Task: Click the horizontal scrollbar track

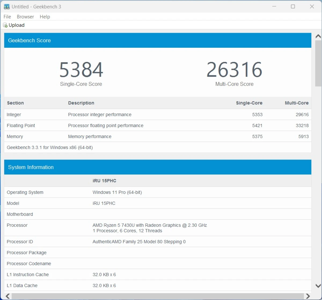Action: (158, 296)
